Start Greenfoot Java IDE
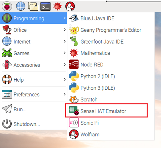161x148 pixels. (111, 41)
